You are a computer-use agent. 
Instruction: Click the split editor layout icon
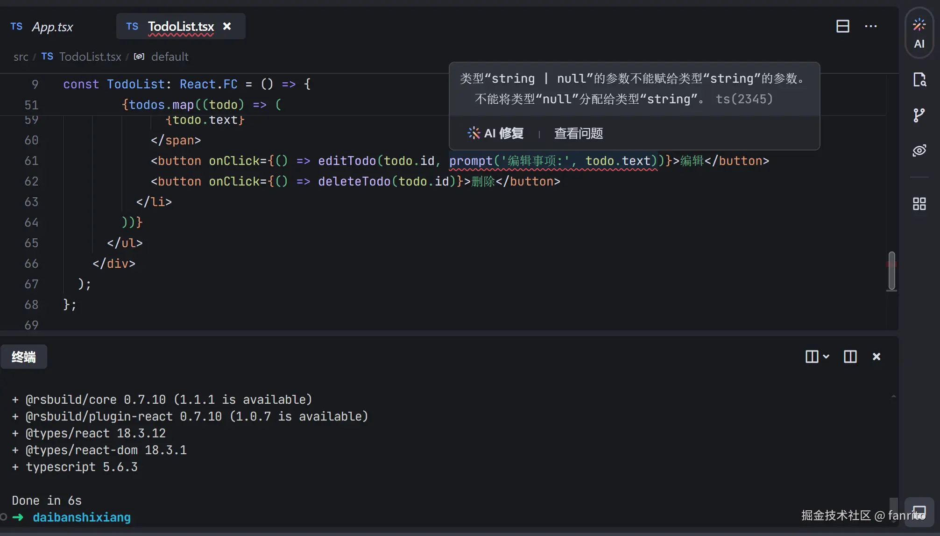(842, 26)
